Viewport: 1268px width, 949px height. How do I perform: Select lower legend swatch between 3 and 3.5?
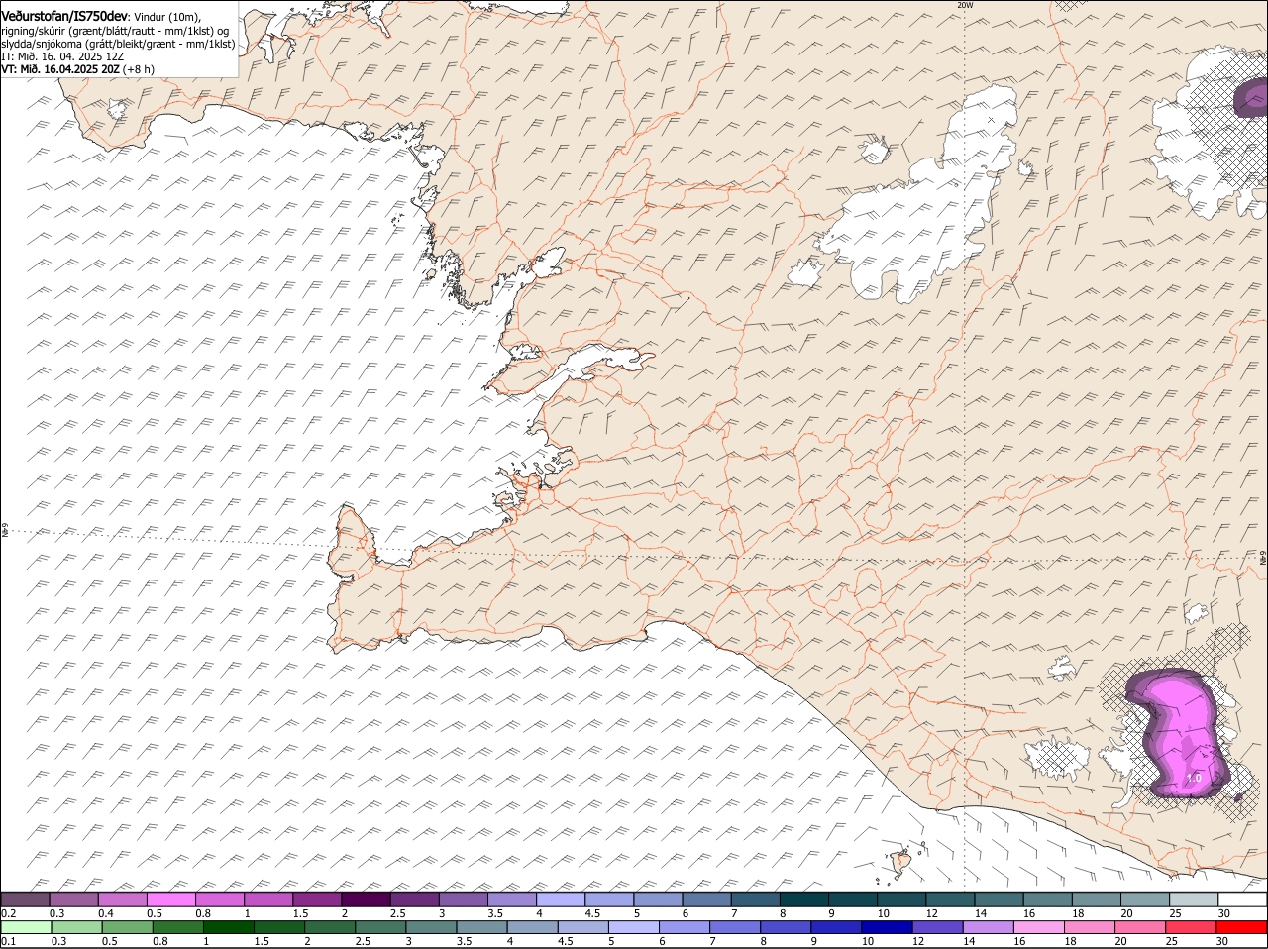pyautogui.click(x=431, y=927)
